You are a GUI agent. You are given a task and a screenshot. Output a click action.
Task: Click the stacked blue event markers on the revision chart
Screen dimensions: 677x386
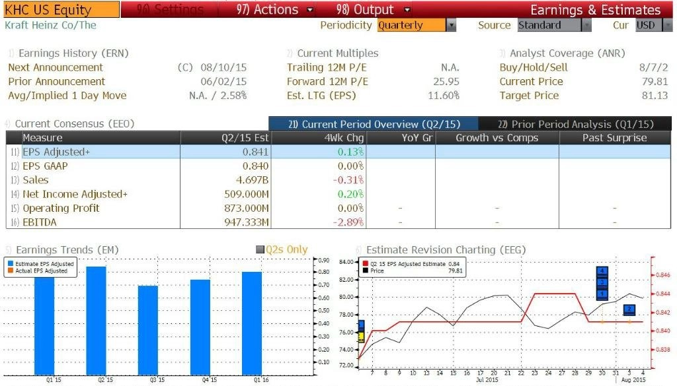click(602, 283)
